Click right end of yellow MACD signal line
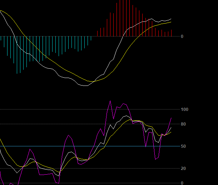 pyautogui.click(x=171, y=22)
